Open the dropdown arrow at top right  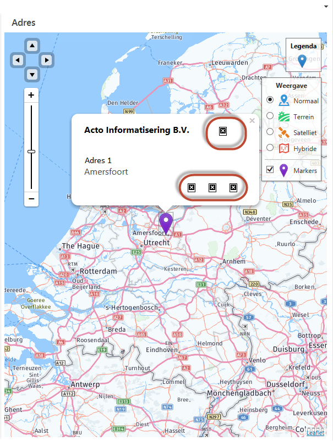coord(326,6)
